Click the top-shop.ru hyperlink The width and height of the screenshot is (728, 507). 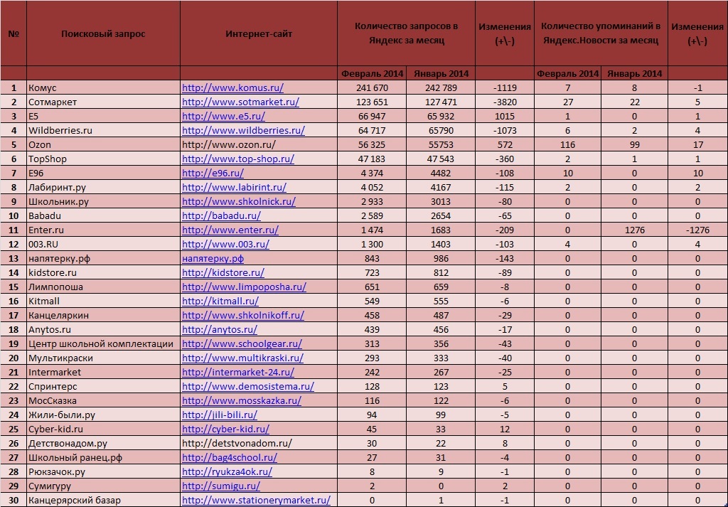238,159
